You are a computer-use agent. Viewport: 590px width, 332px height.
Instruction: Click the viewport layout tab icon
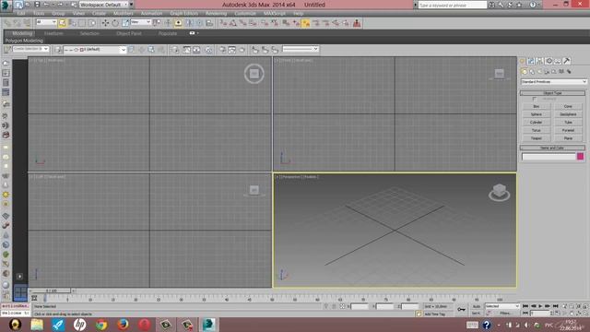point(20,292)
